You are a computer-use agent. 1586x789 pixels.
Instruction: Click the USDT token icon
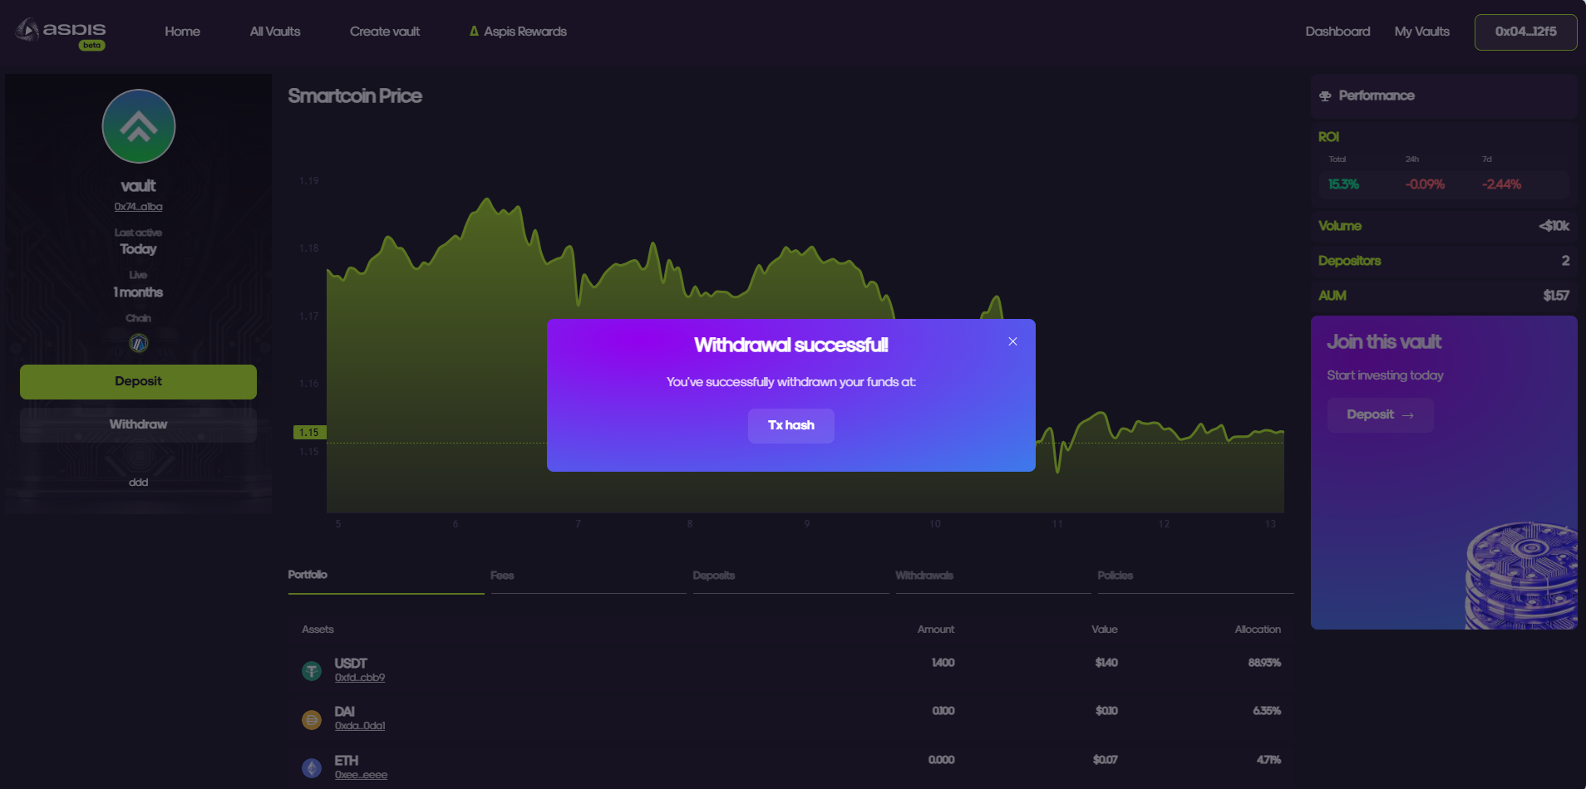coord(312,670)
